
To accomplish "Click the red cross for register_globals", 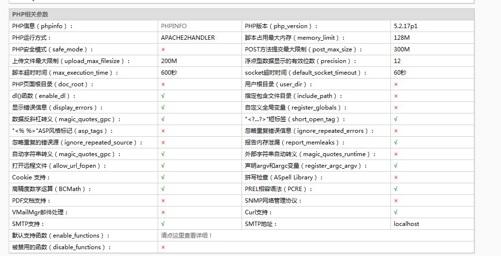I will (396, 108).
